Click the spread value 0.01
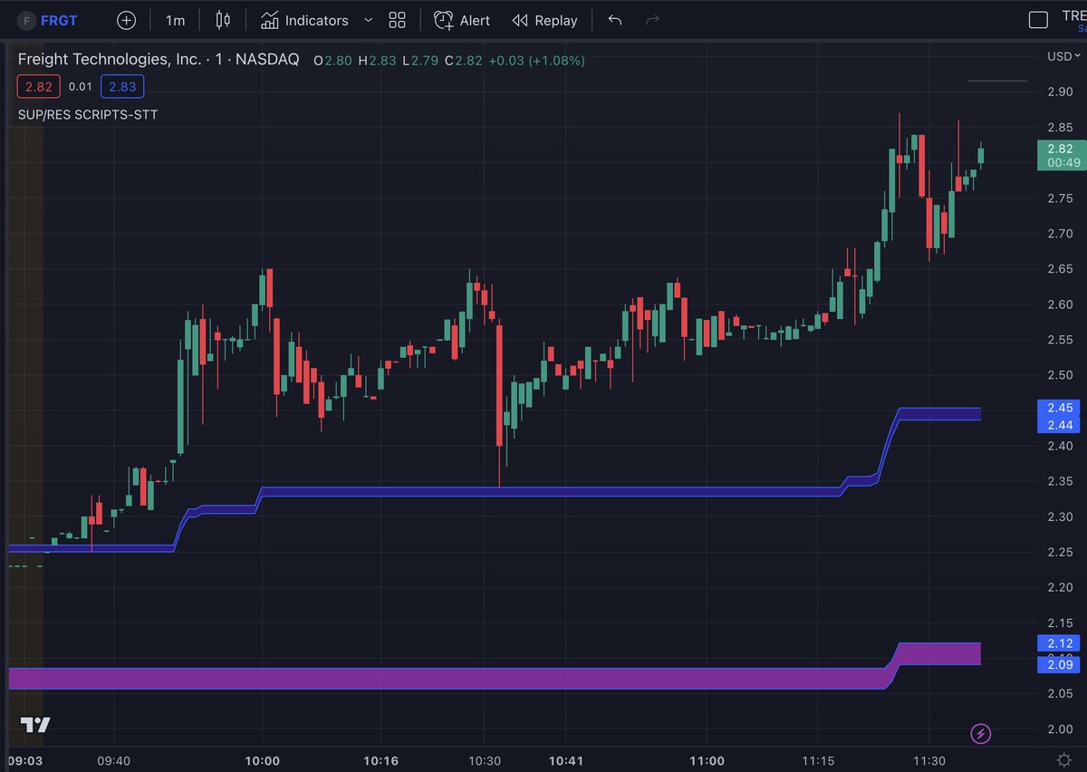This screenshot has width=1087, height=772. (x=81, y=87)
